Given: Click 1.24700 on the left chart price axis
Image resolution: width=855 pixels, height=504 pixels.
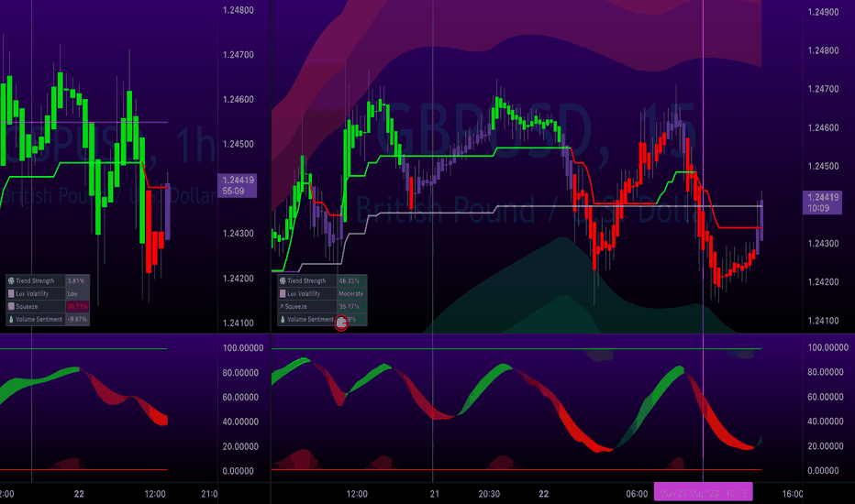Looking at the screenshot, I should [239, 55].
